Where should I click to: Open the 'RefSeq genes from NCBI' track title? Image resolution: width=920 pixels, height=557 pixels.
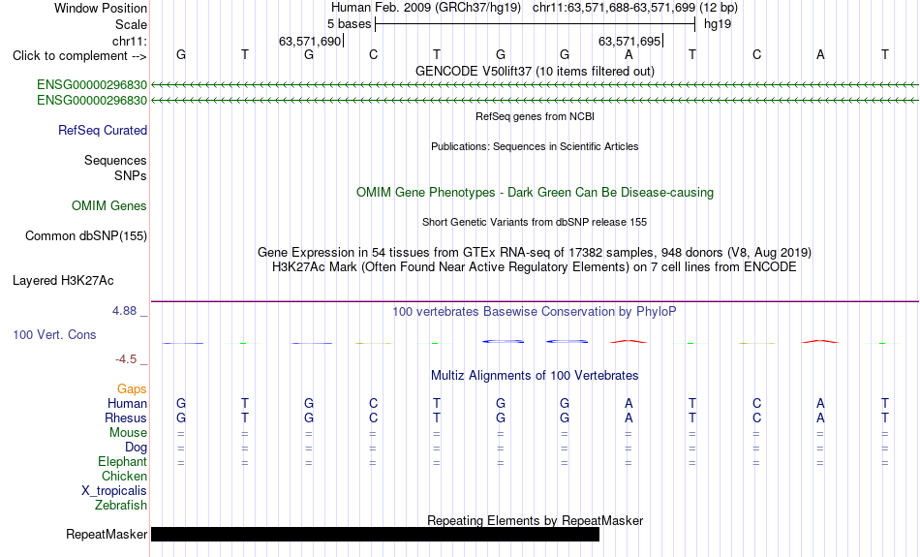point(535,116)
